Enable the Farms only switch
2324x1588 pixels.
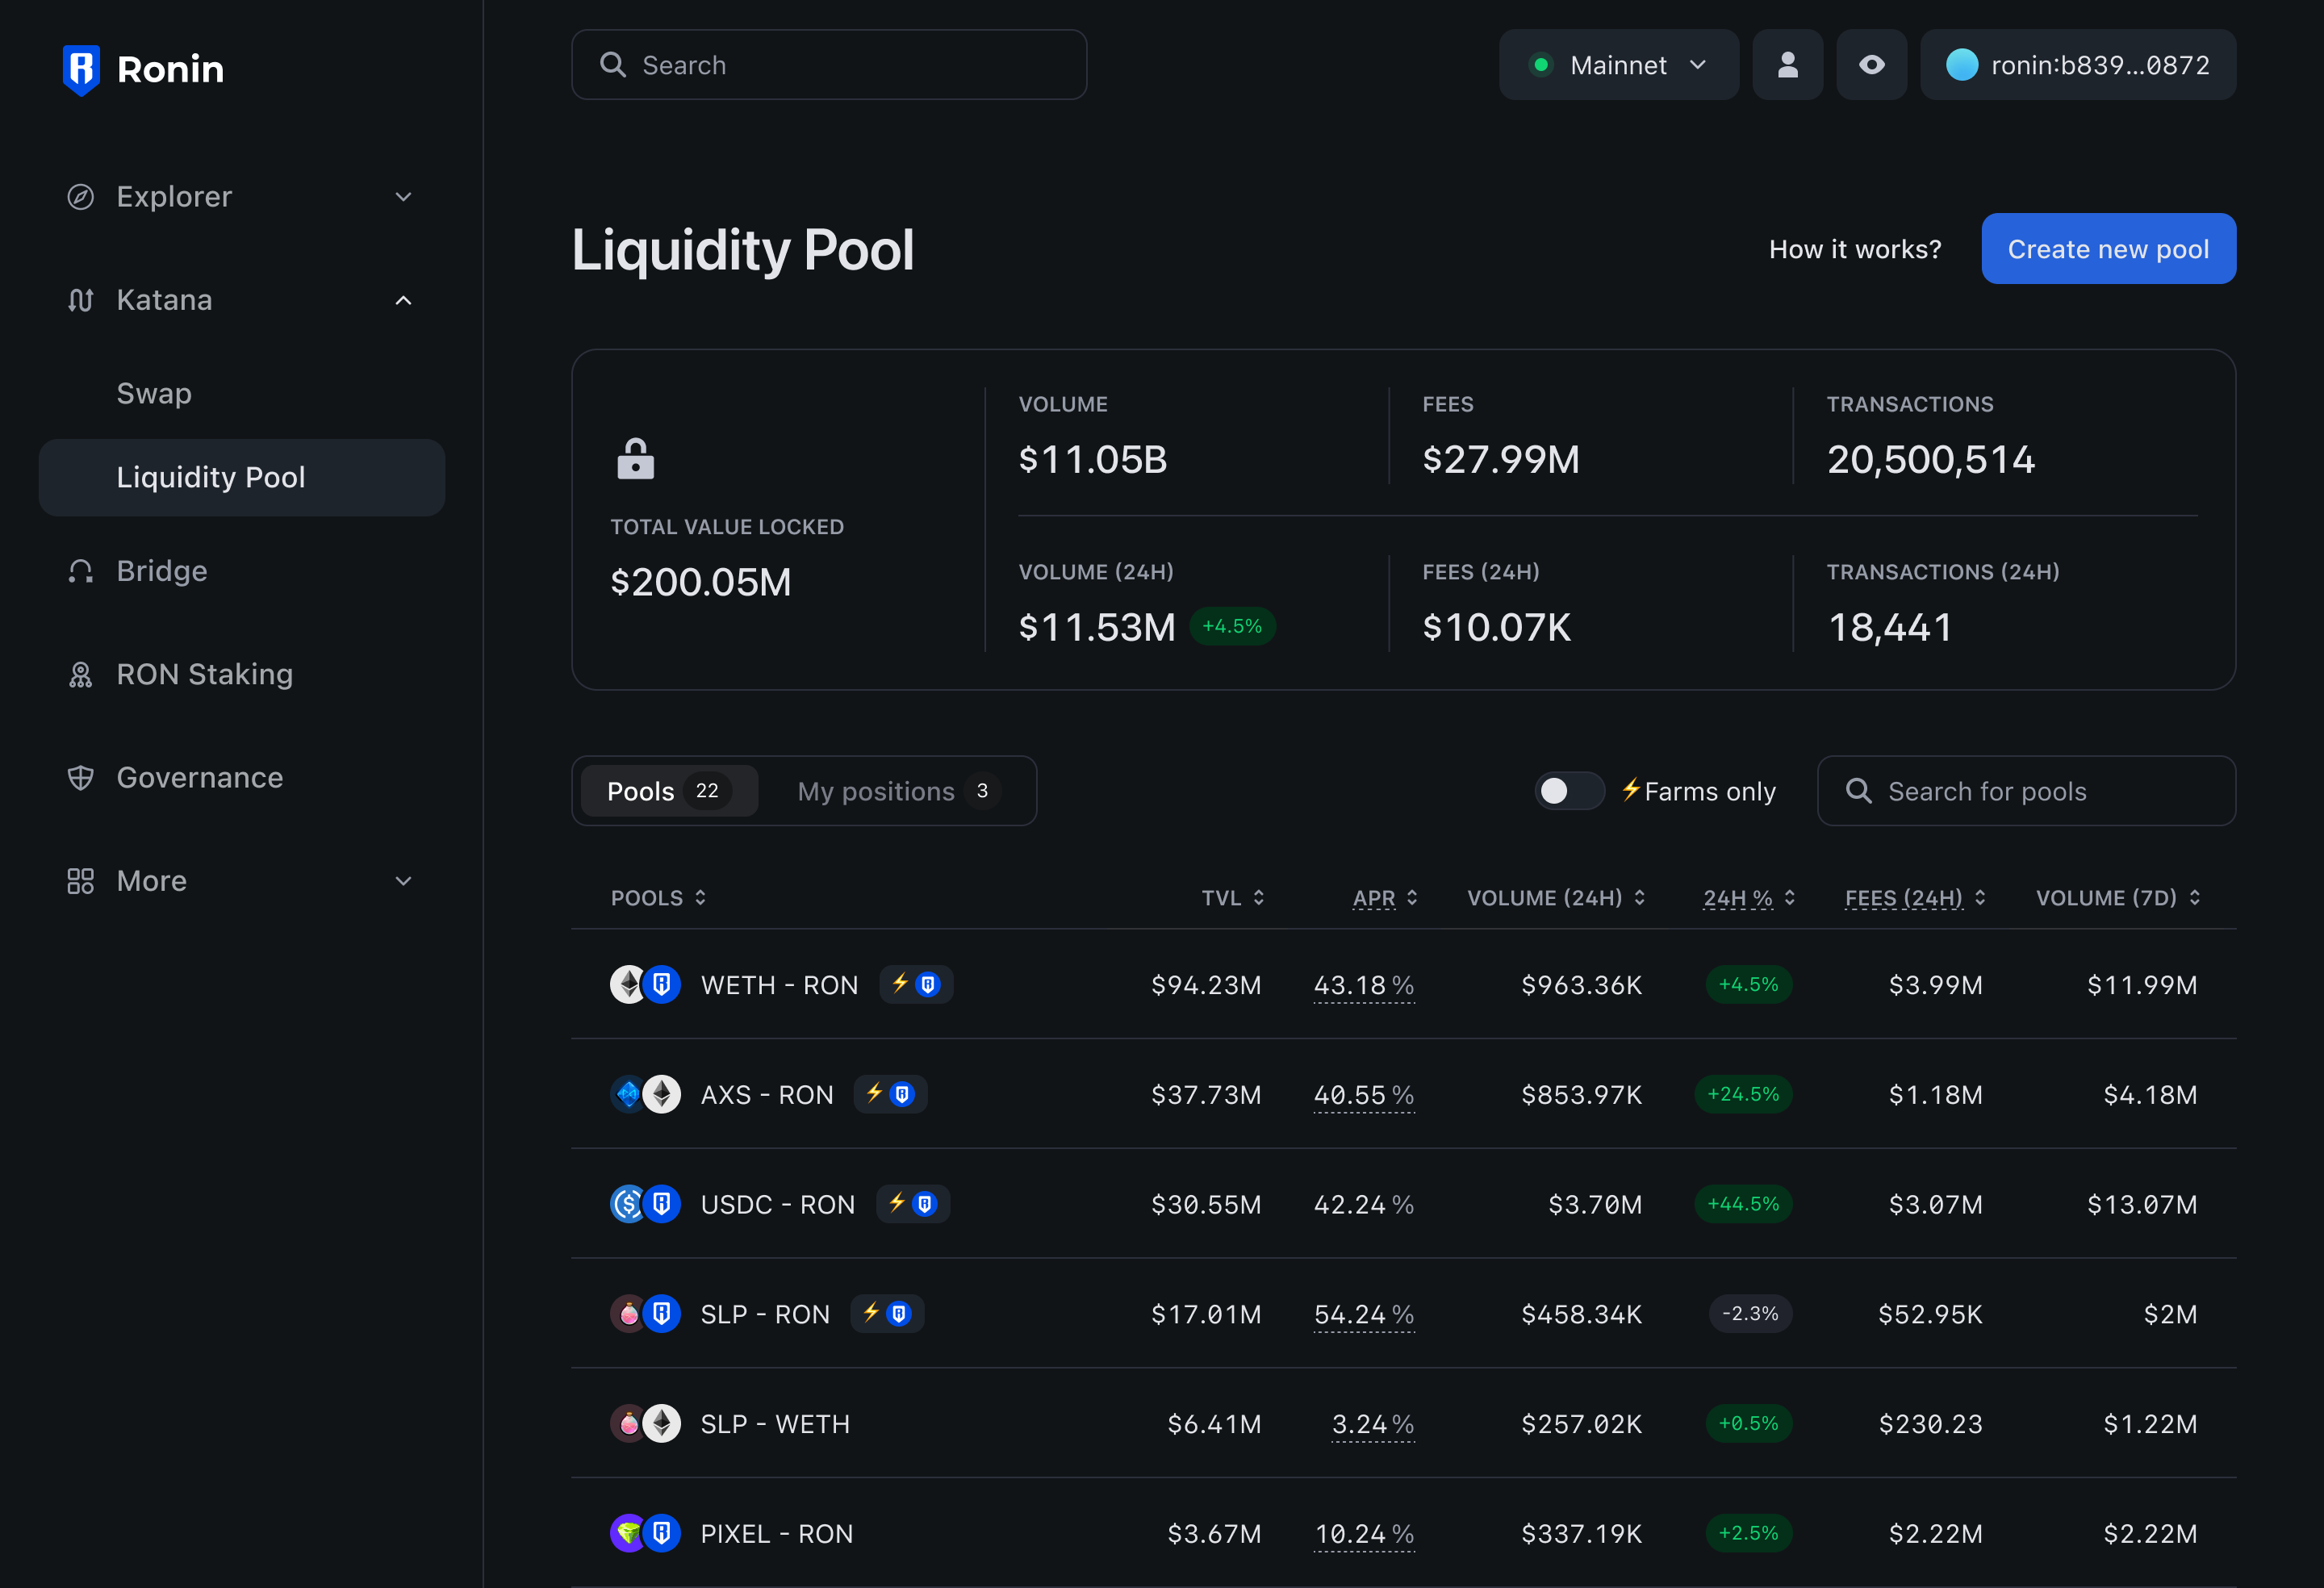[x=1568, y=791]
